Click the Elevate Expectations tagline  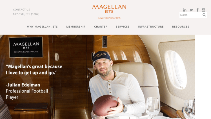click(109, 18)
